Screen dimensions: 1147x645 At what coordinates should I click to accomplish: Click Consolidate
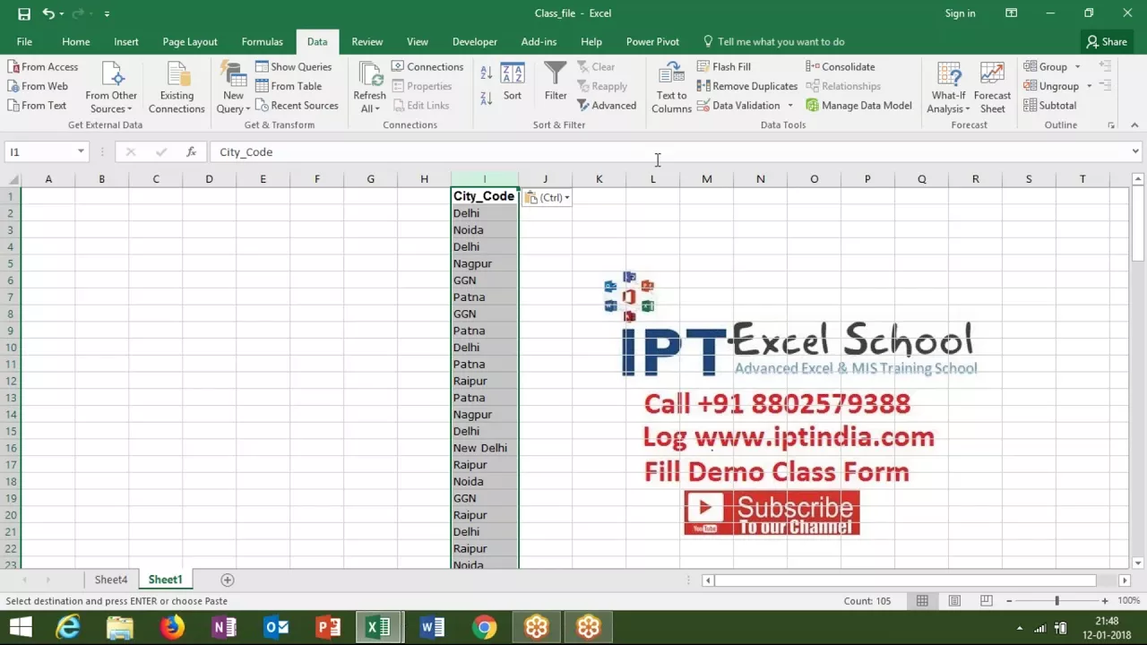[841, 66]
